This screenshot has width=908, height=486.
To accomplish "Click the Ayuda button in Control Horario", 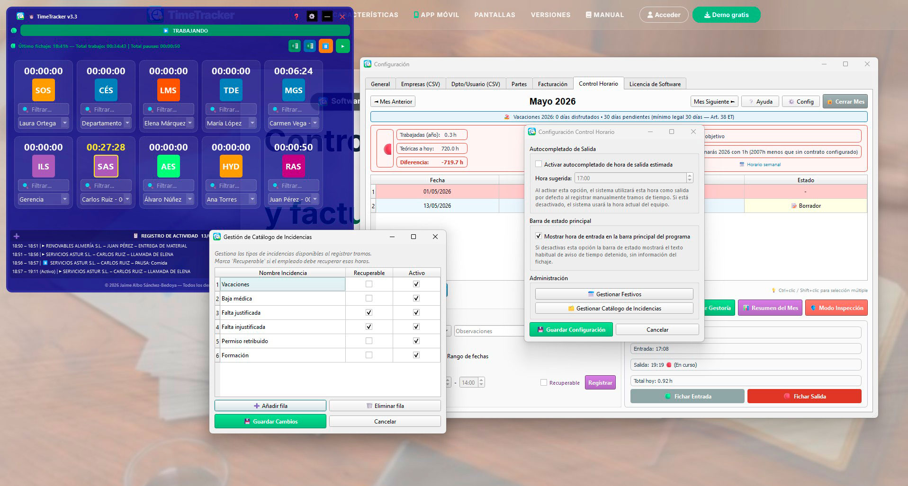I will click(x=760, y=101).
